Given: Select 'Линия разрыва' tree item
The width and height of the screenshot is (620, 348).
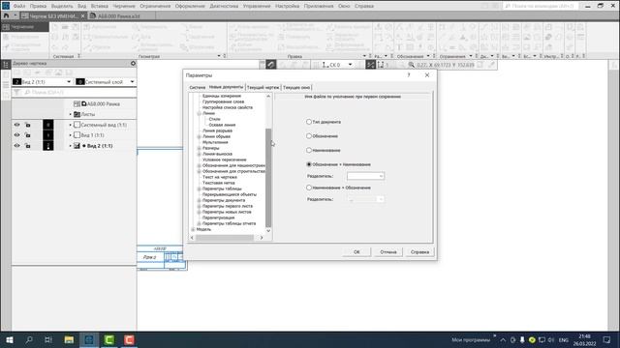Looking at the screenshot, I should 217,130.
